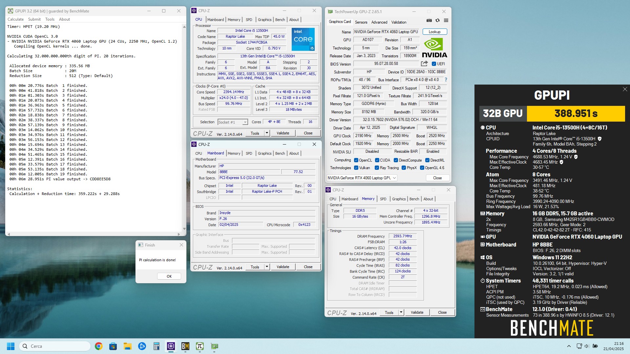Click the taskbar clock and date
Image resolution: width=630 pixels, height=354 pixels.
pos(613,346)
